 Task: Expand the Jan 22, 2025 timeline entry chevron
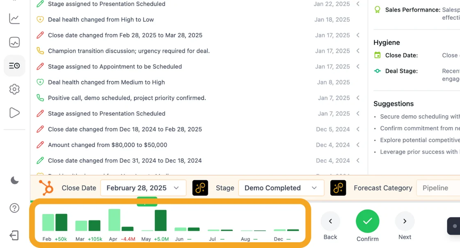(x=358, y=4)
